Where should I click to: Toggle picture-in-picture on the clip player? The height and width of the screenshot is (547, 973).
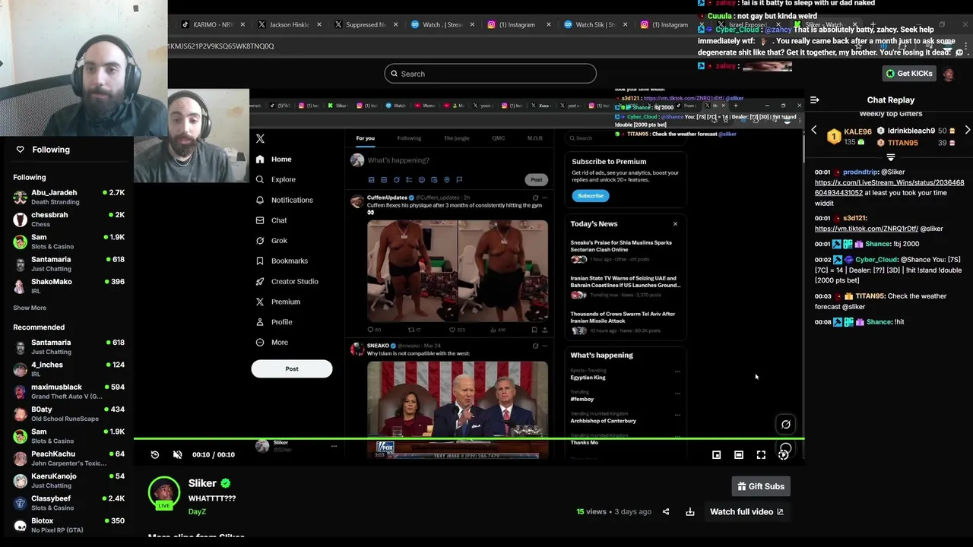[716, 454]
